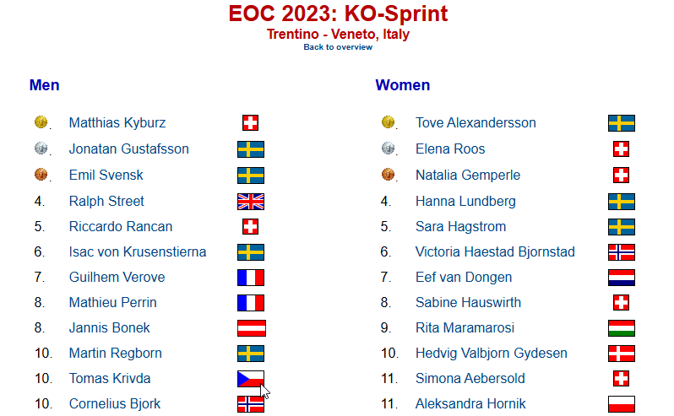Click Cornelius Bjork's name
Image resolution: width=674 pixels, height=416 pixels.
[x=115, y=404]
